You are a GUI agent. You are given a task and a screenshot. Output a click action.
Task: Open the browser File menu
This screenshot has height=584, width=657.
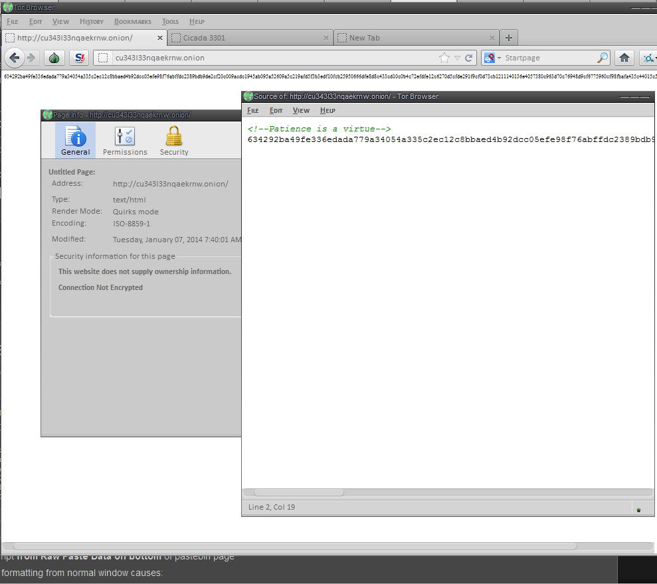[13, 21]
